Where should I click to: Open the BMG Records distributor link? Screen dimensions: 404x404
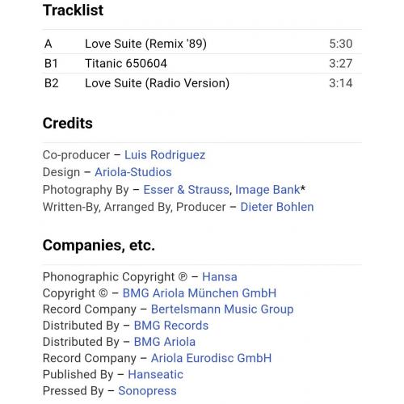(171, 326)
